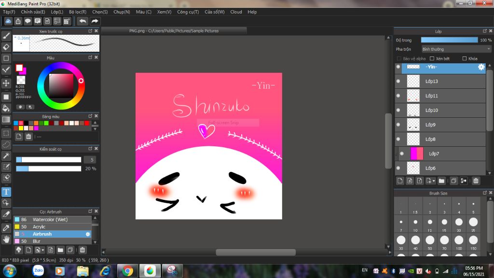Image resolution: width=494 pixels, height=278 pixels.
Task: Delete brush with trash icon in brush panel
Action: click(x=82, y=250)
